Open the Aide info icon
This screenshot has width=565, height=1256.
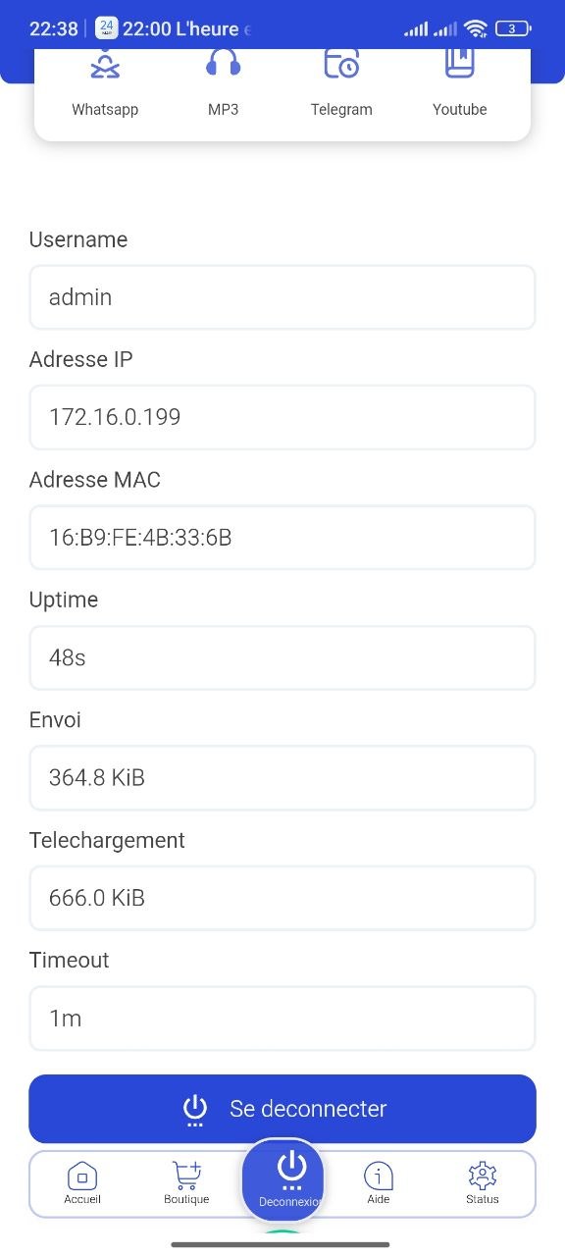[379, 1175]
